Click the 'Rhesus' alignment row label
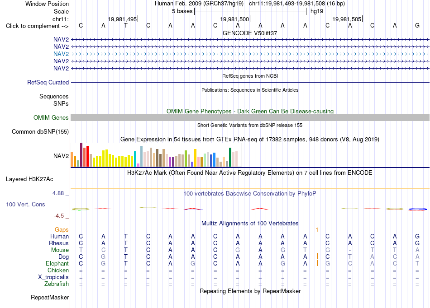Image resolution: width=430 pixels, height=308 pixels. [x=59, y=243]
